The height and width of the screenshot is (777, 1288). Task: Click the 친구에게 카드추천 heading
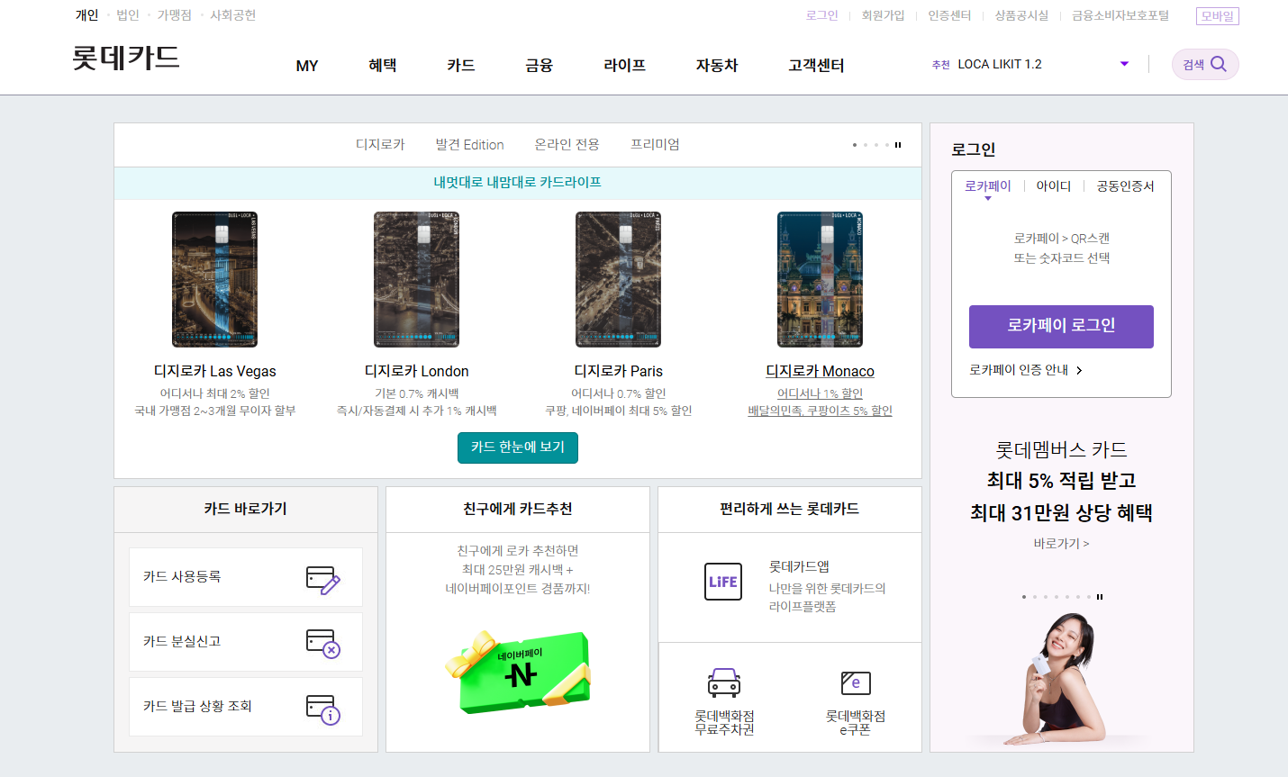pyautogui.click(x=518, y=509)
